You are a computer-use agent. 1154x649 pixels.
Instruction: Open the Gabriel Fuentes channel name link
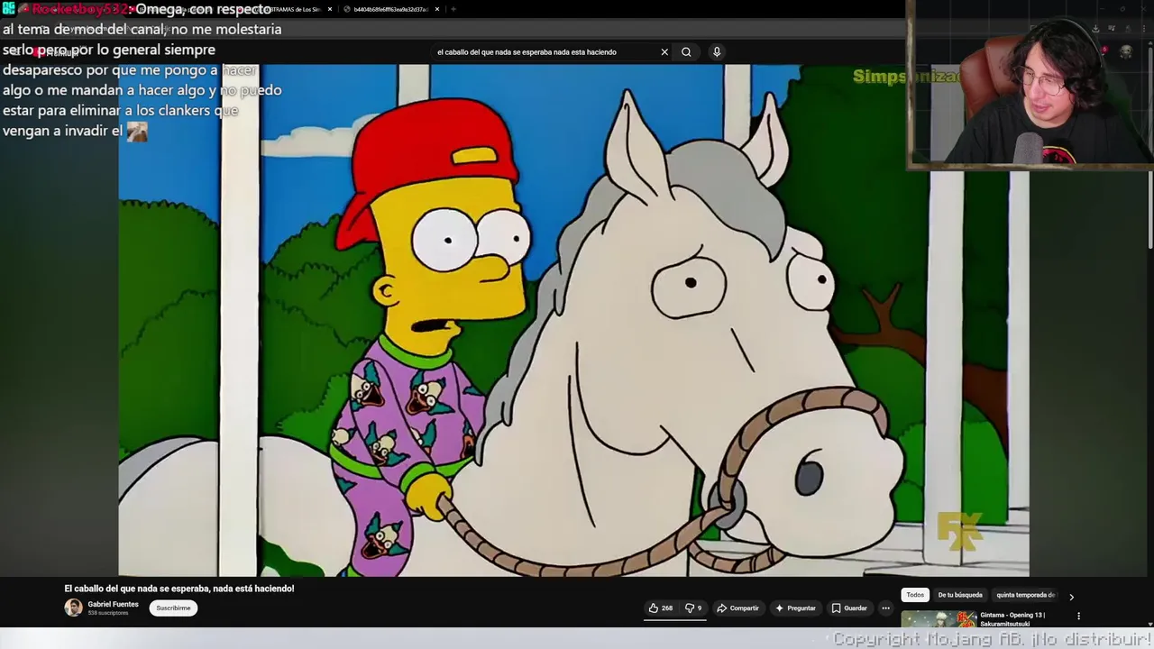(x=113, y=604)
